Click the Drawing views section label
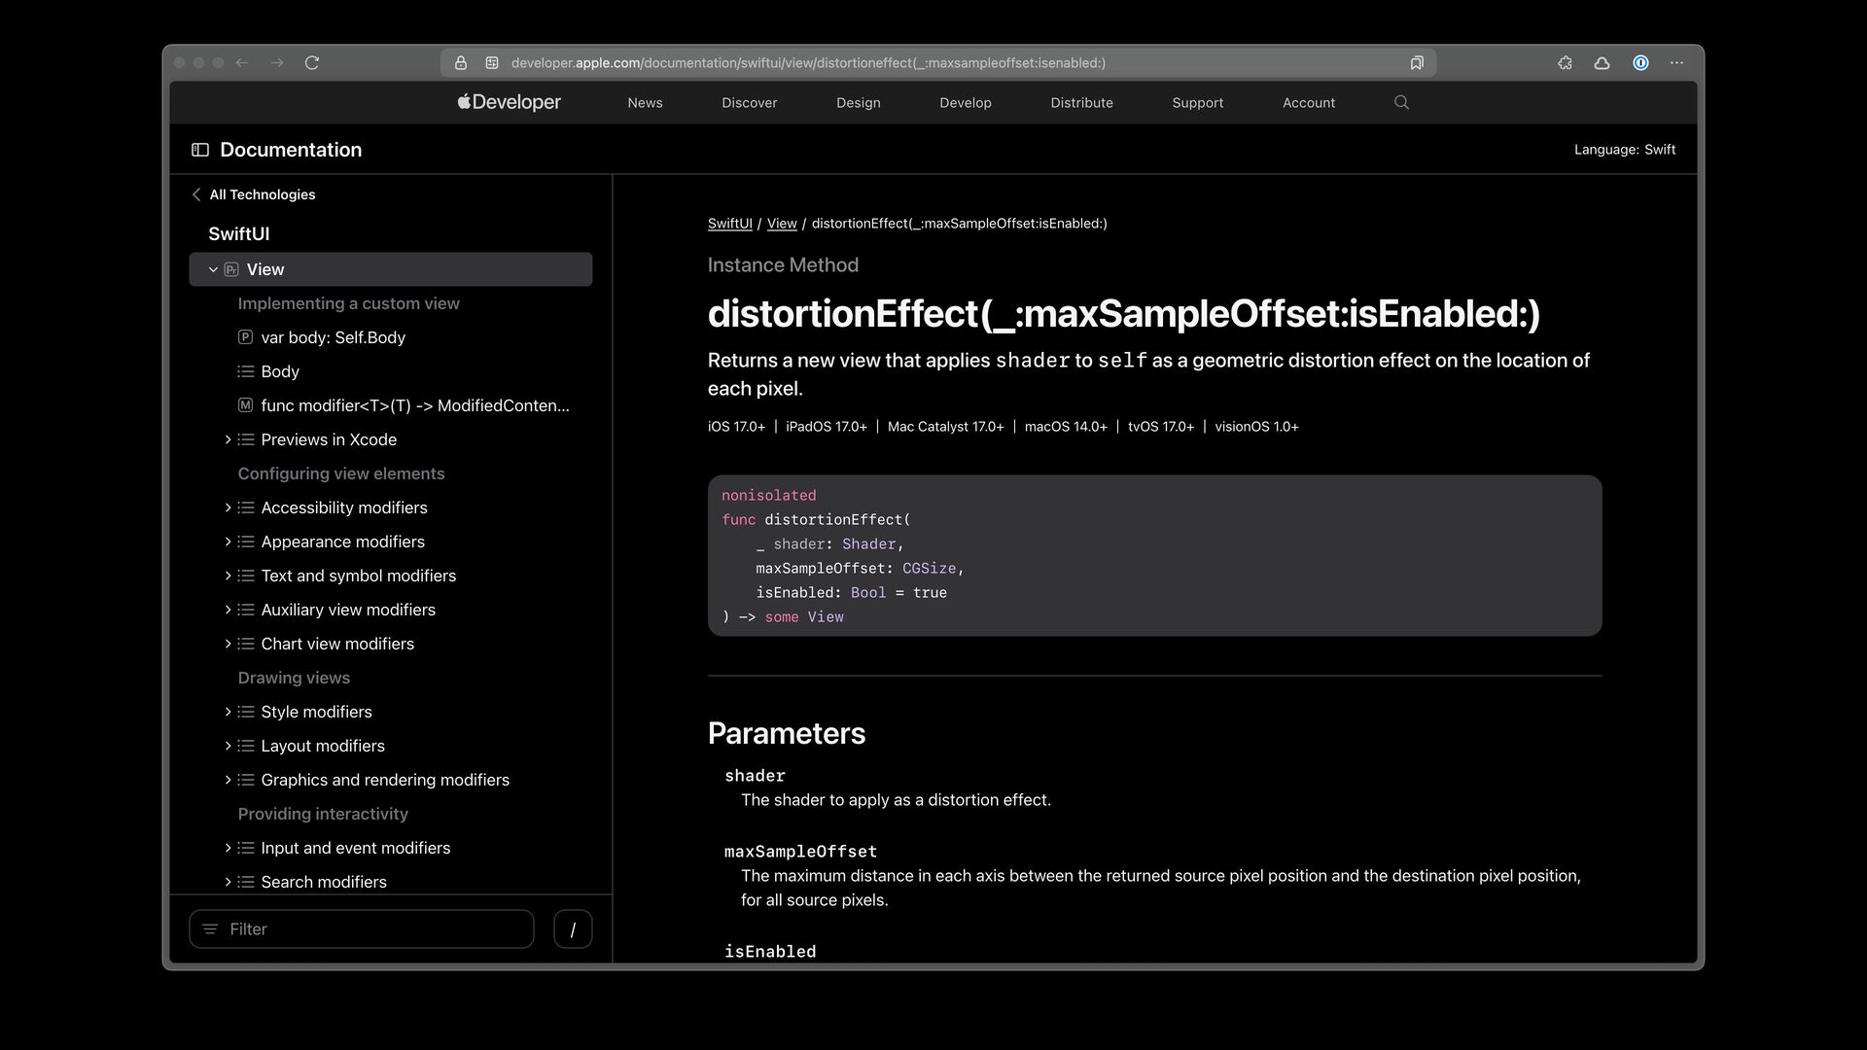 (x=294, y=678)
